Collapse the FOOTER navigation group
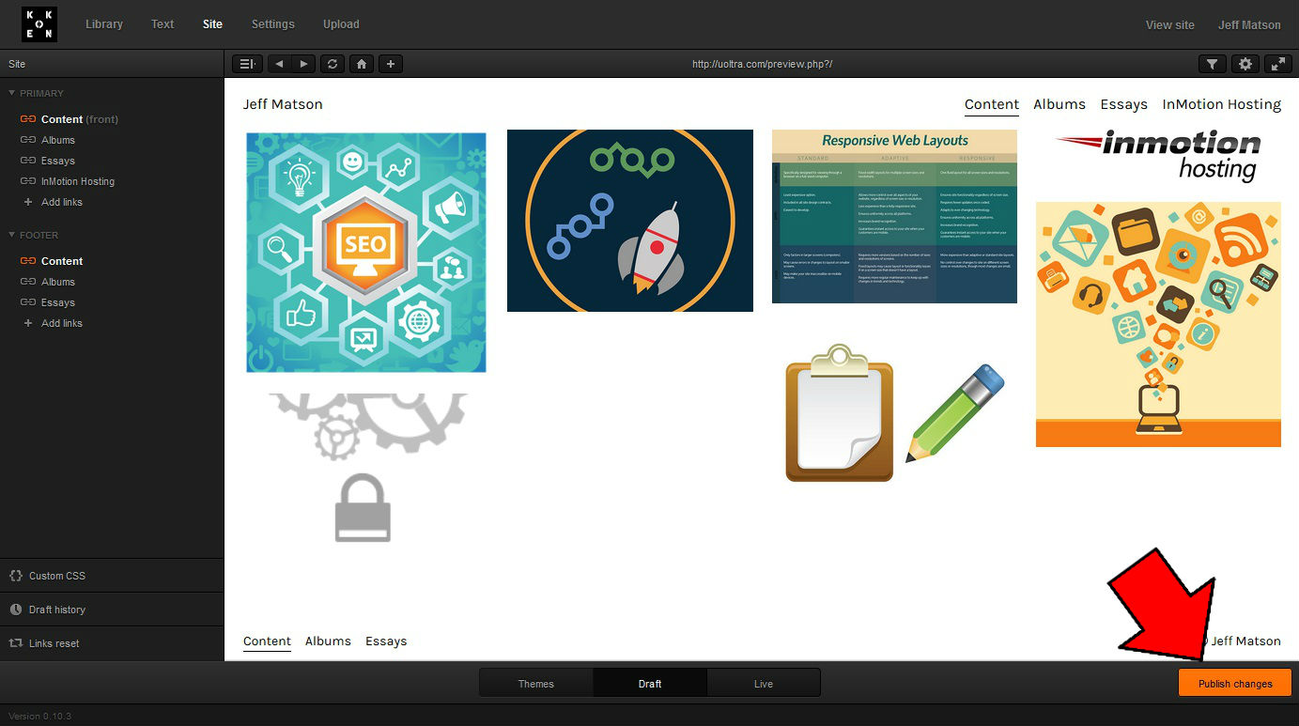The width and height of the screenshot is (1299, 726). tap(33, 235)
